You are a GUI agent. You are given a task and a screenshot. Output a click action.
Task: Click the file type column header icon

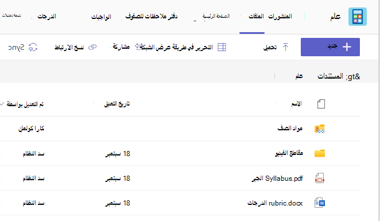click(x=321, y=104)
